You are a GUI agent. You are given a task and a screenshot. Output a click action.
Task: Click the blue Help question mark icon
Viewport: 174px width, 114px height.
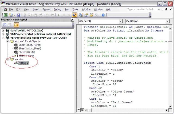103,15
